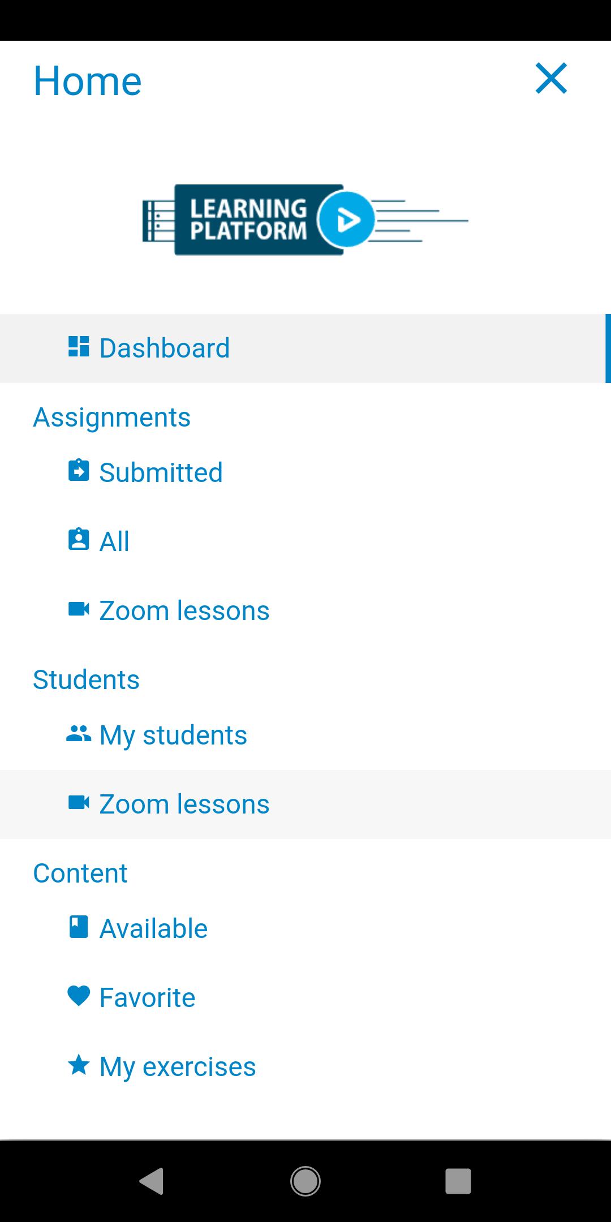Viewport: 611px width, 1222px height.
Task: Click camera icon under Assignments section
Action: (79, 609)
